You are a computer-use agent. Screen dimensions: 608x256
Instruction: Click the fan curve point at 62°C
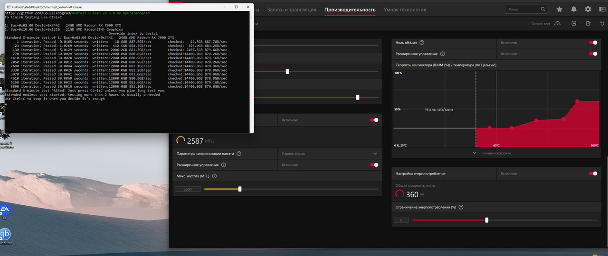[x=512, y=128]
